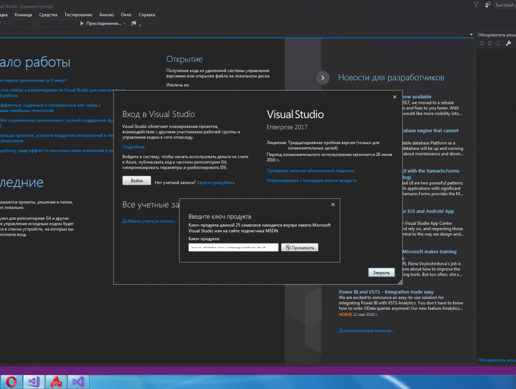Open the document tab well dropdown arrow
The width and height of the screenshot is (516, 389).
tap(471, 35)
